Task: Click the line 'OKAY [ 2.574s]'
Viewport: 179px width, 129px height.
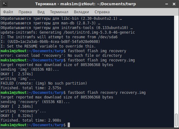Action: point(17,74)
